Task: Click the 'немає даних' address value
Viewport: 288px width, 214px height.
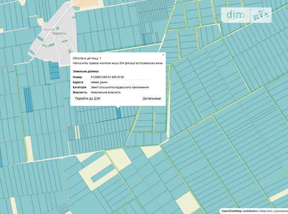Action: coord(100,82)
